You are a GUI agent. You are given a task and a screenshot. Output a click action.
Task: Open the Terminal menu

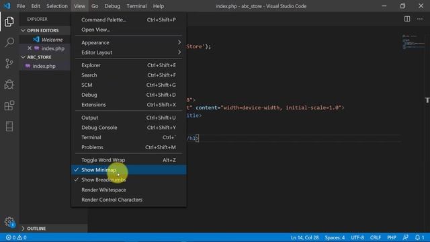[136, 6]
